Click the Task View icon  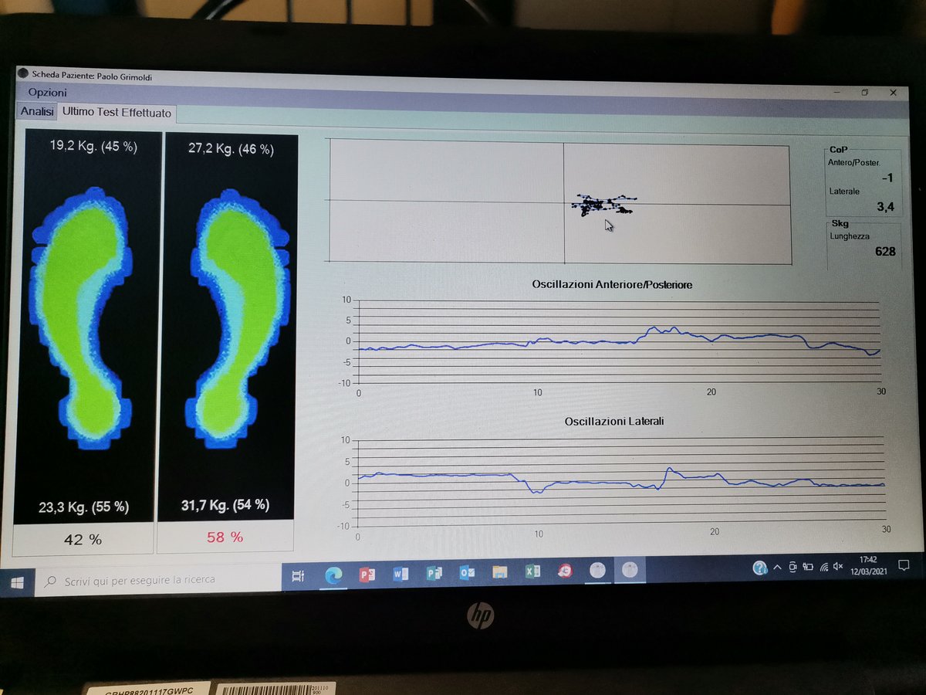[299, 575]
